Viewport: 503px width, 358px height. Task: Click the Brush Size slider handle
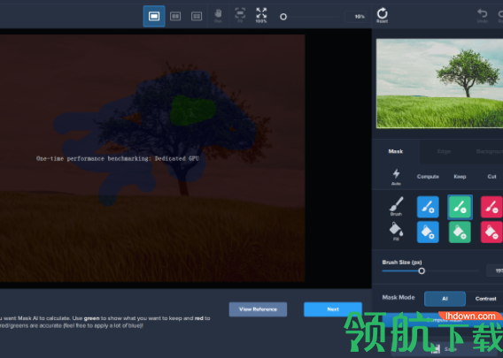pos(422,270)
